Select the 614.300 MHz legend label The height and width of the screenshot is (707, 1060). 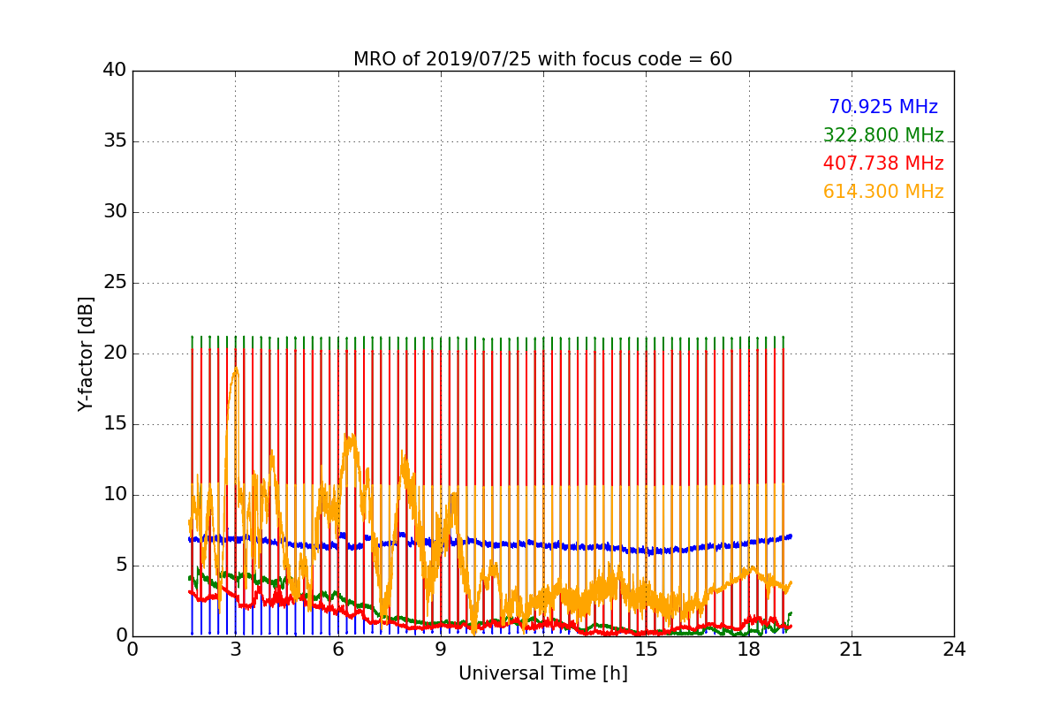tap(883, 192)
